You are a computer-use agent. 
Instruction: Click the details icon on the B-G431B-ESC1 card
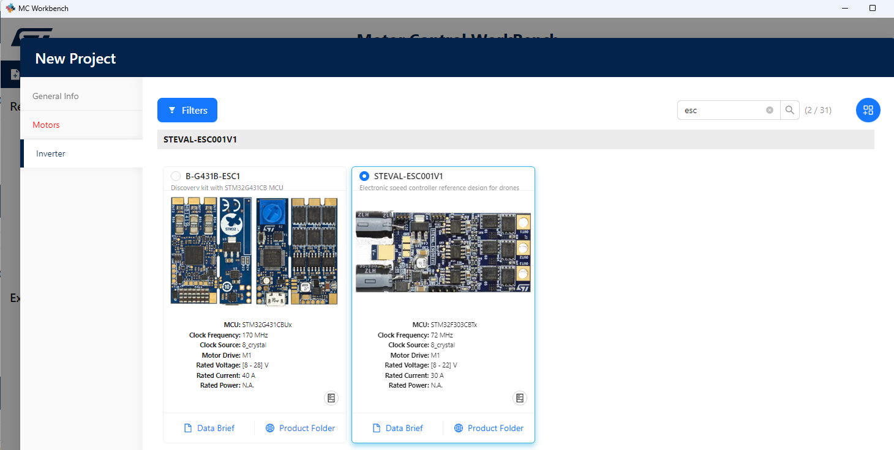(x=331, y=398)
